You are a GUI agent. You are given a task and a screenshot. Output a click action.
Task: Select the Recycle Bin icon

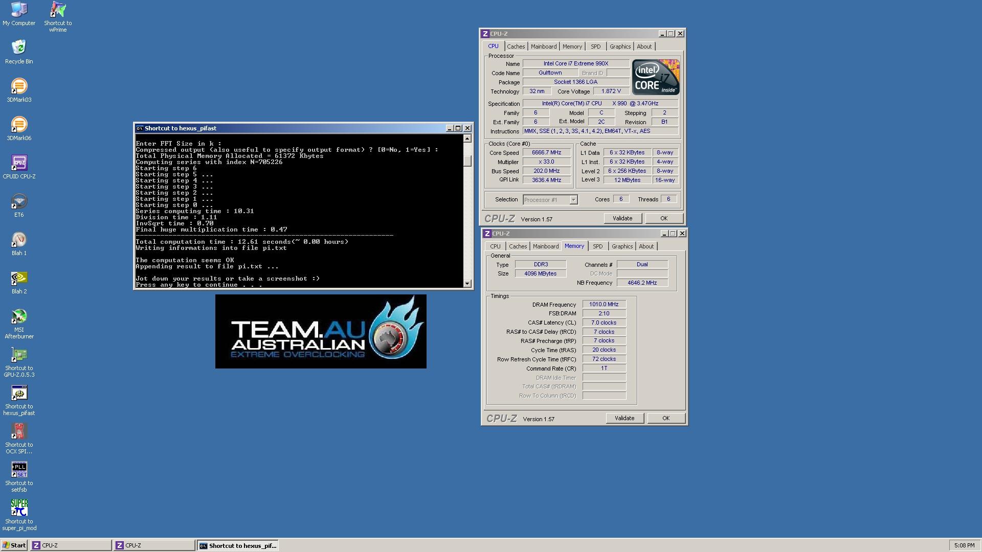coord(19,52)
